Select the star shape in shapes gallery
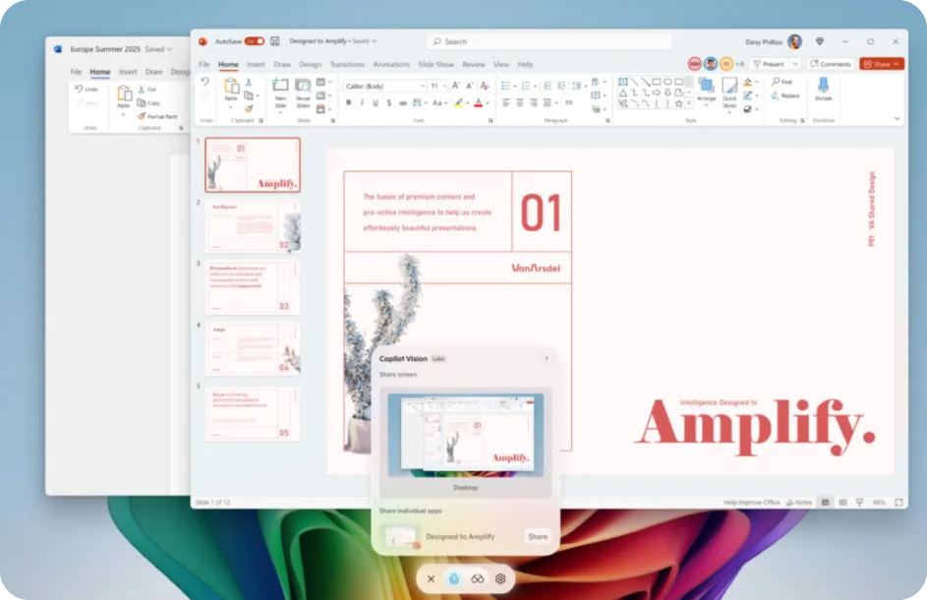927x600 pixels. (678, 103)
